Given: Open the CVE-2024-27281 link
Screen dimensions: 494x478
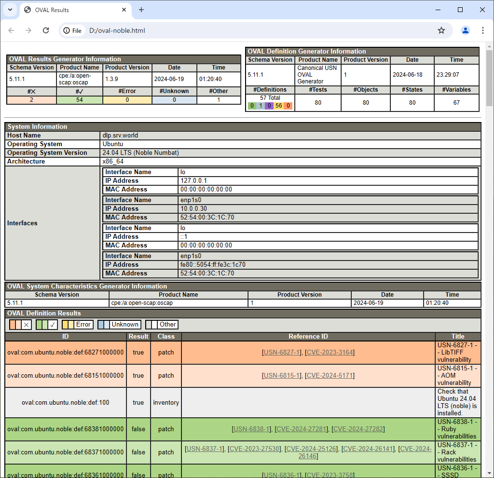Looking at the screenshot, I should click(301, 429).
